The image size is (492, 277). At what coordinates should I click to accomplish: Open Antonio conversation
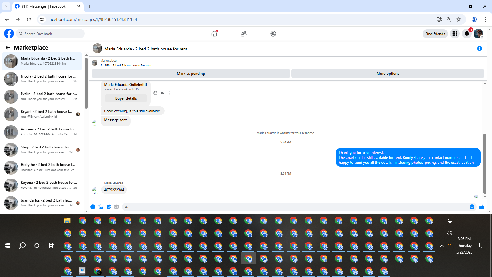[42, 132]
